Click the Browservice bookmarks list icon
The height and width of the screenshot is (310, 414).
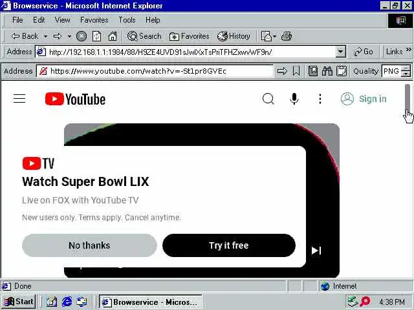pyautogui.click(x=313, y=71)
